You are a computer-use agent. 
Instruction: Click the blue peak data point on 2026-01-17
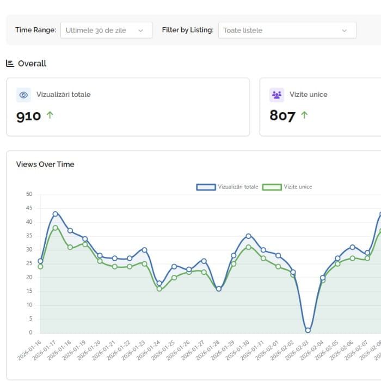[55, 214]
